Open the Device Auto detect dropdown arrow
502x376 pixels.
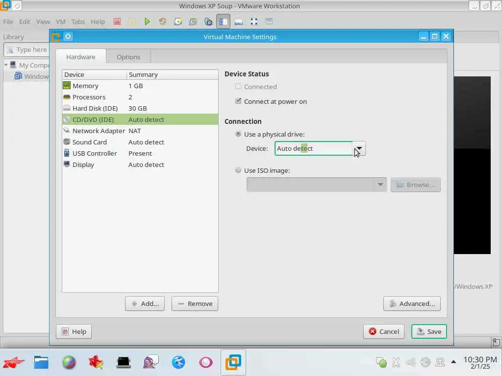[359, 148]
